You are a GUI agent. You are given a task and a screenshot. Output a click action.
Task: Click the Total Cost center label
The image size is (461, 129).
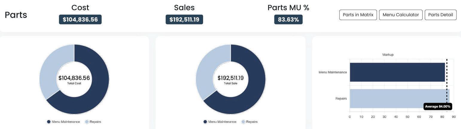[74, 83]
